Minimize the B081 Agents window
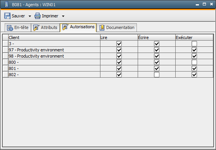Image resolution: width=216 pixels, height=150 pixels. point(197,5)
